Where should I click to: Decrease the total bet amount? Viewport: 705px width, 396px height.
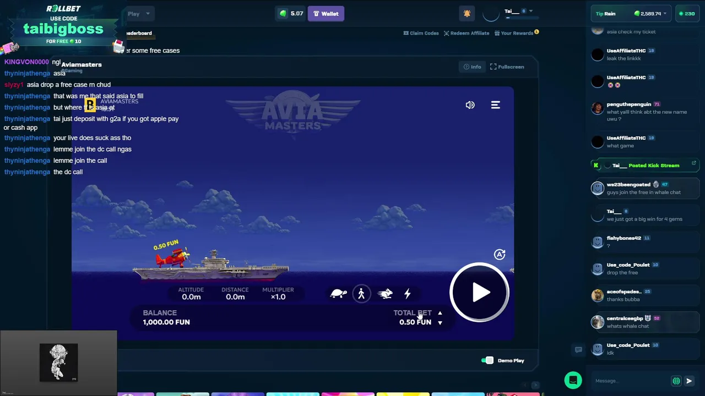[440, 323]
